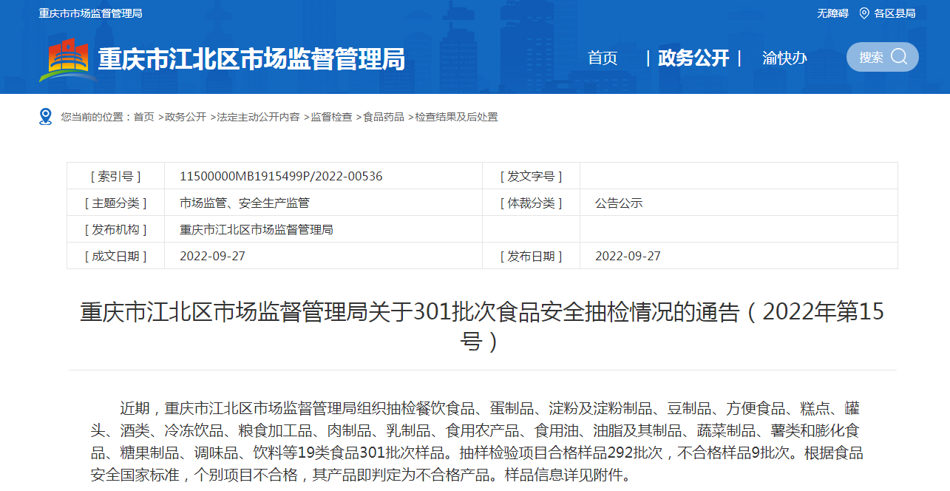The image size is (950, 491).
Task: Click the publisher value 重庆市江北区市场监督管理局 in table
Action: (257, 229)
